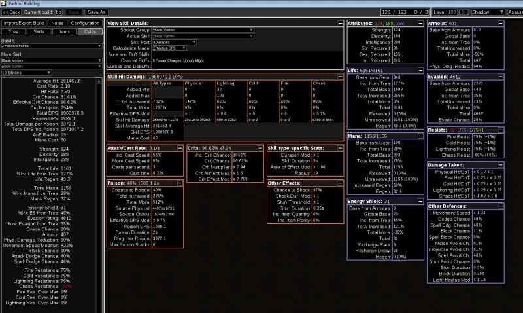This screenshot has width=523, height=313.
Task: Click the Level 100 input field
Action: pyautogui.click(x=445, y=12)
